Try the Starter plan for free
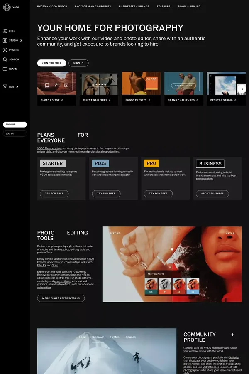 pyautogui.click(x=54, y=194)
